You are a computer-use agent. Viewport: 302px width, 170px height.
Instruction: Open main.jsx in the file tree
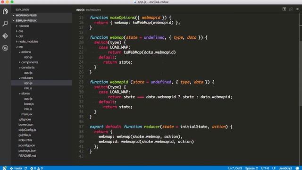click(27, 114)
